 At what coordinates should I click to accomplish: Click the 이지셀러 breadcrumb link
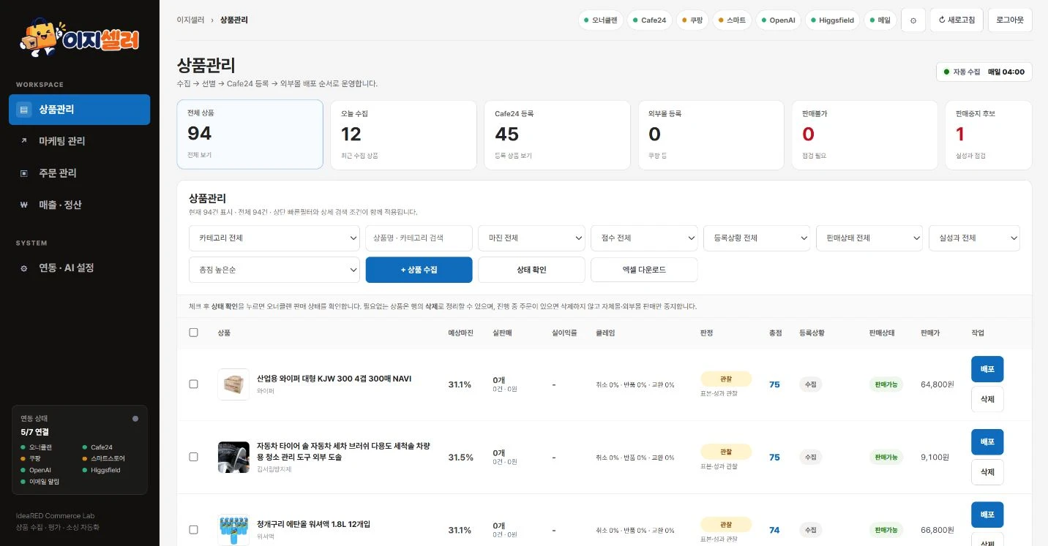pyautogui.click(x=190, y=20)
